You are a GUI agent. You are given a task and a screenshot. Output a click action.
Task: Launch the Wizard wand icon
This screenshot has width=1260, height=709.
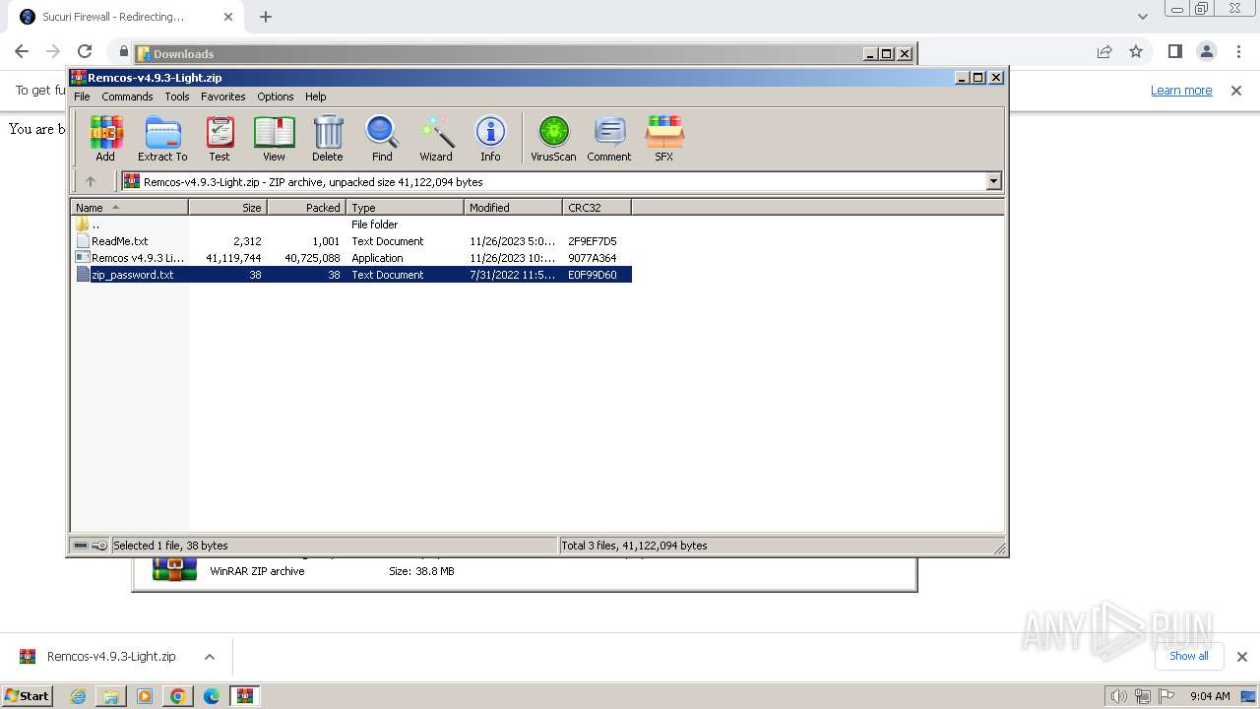pos(436,138)
